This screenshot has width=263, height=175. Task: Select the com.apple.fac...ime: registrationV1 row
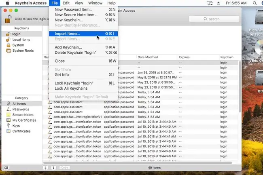coord(140,117)
